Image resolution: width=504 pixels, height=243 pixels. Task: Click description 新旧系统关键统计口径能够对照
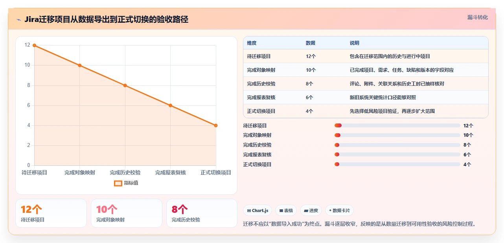point(383,98)
